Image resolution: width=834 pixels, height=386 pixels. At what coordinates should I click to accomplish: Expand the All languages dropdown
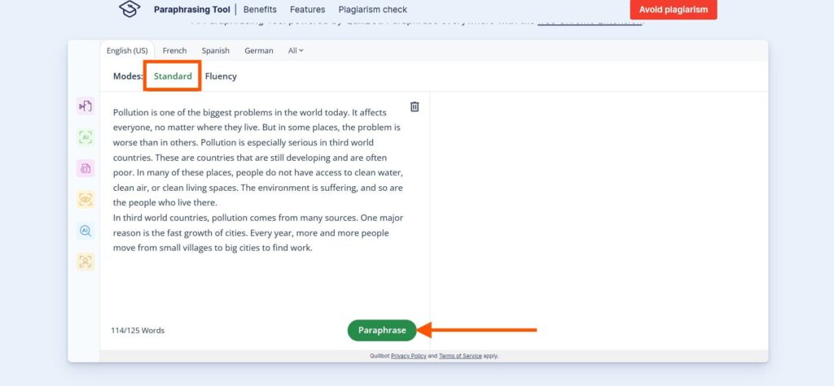coord(296,50)
